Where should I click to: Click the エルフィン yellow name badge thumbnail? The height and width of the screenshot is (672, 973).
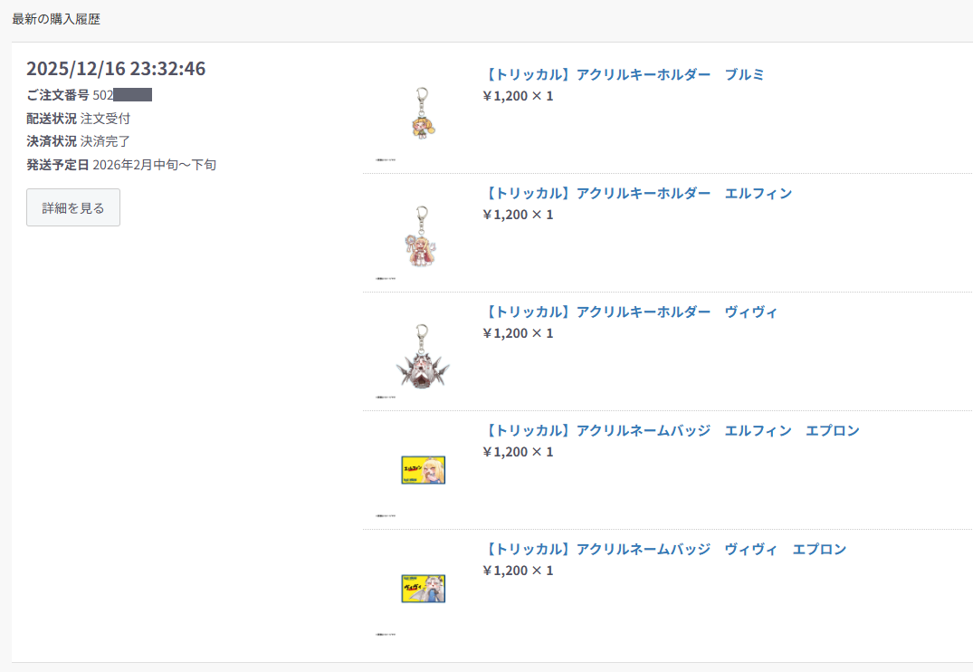(424, 470)
